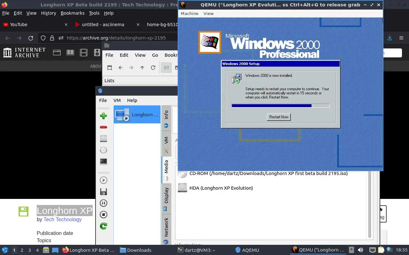Select the HDA Longhorn XP Evolution entry
The height and width of the screenshot is (255, 409).
coord(215,188)
